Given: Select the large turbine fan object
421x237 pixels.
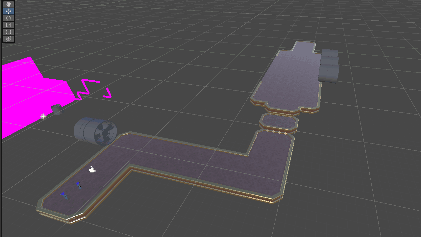Looking at the screenshot, I should 95,131.
